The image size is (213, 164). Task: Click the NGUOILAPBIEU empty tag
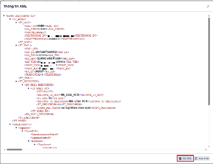(x=35, y=32)
